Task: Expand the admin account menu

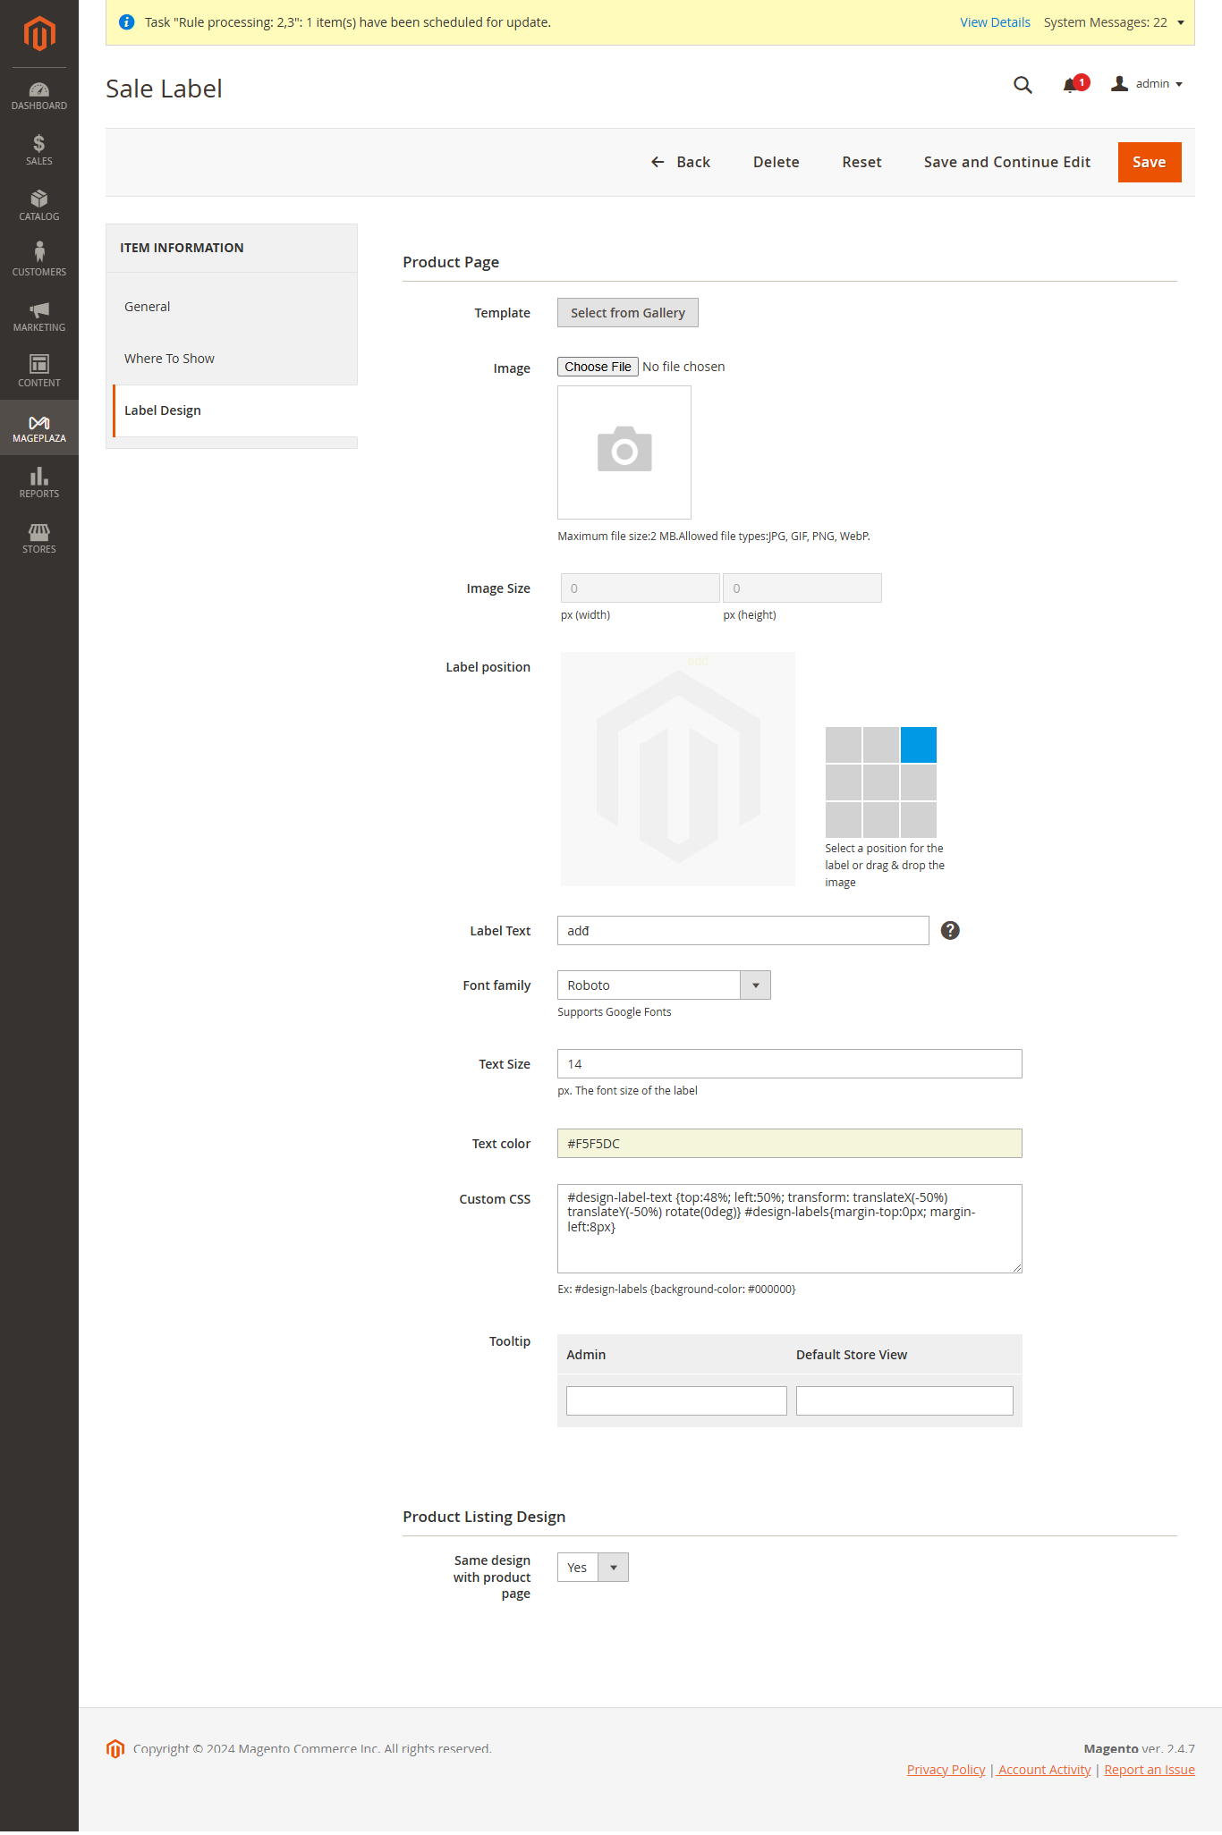Action: coord(1148,84)
